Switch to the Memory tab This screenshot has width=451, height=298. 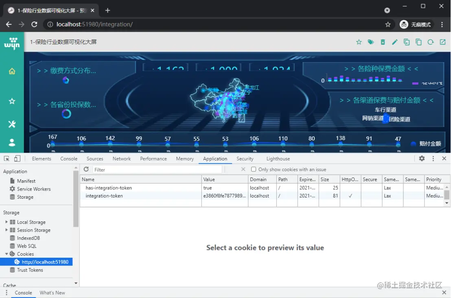pos(185,159)
